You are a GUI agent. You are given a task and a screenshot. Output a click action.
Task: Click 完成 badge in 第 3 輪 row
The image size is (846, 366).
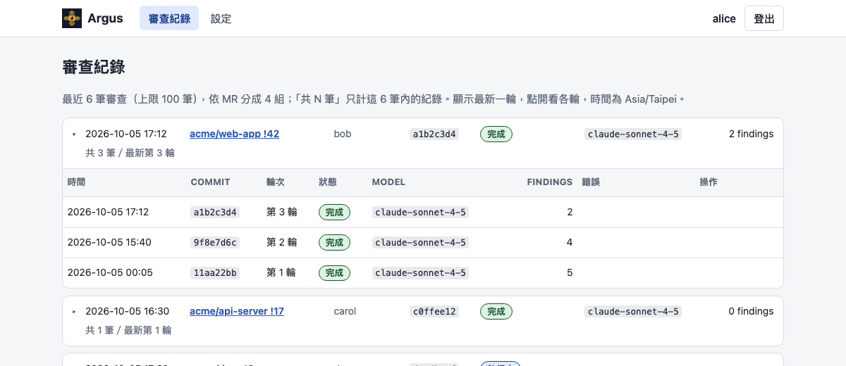(x=335, y=212)
